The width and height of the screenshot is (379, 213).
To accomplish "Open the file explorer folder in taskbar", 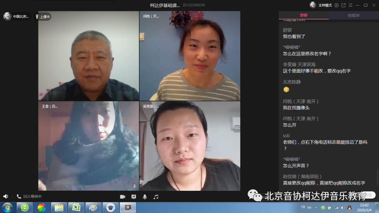I will pos(59,208).
